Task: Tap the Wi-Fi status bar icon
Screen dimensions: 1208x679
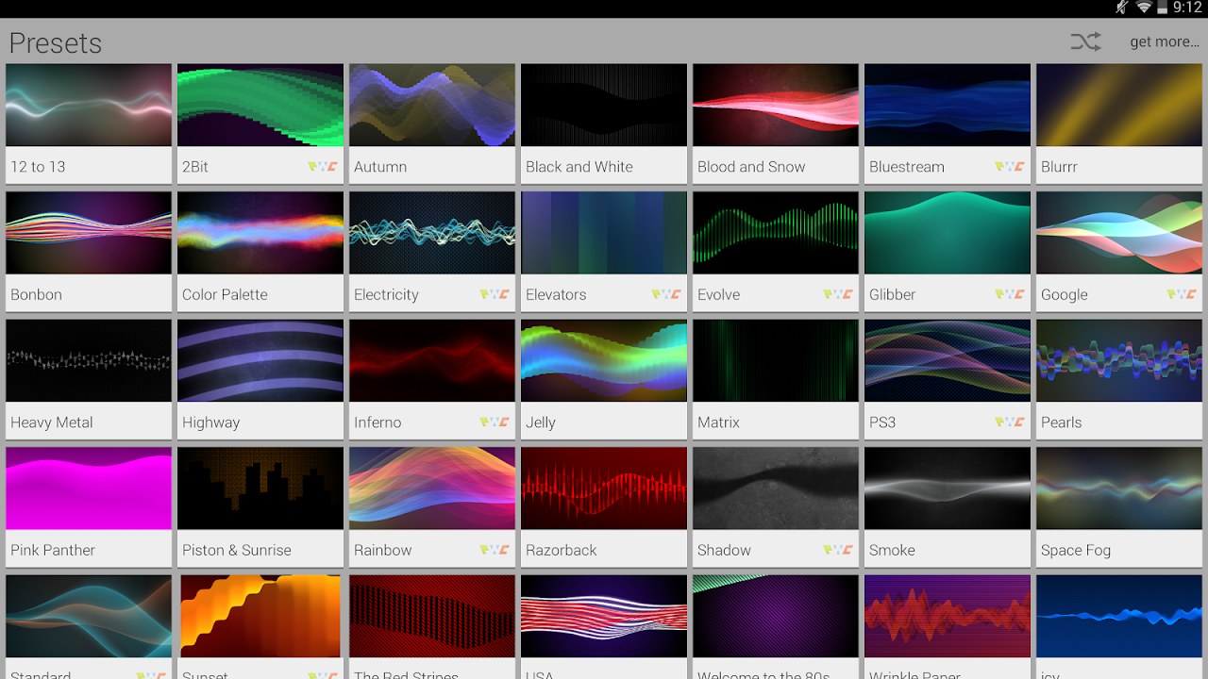Action: (x=1144, y=8)
